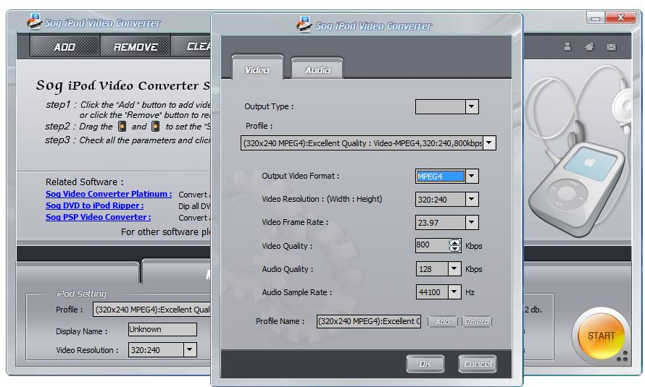Open the Sog PSP Video Converter link
Viewport: 645px width, 387px height.
[98, 217]
